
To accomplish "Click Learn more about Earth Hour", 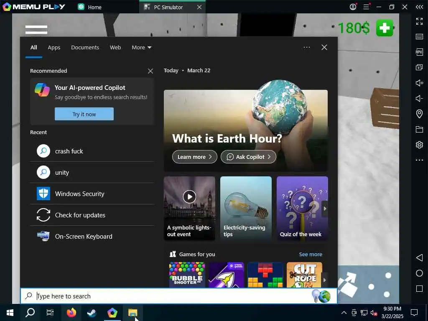I will click(195, 157).
